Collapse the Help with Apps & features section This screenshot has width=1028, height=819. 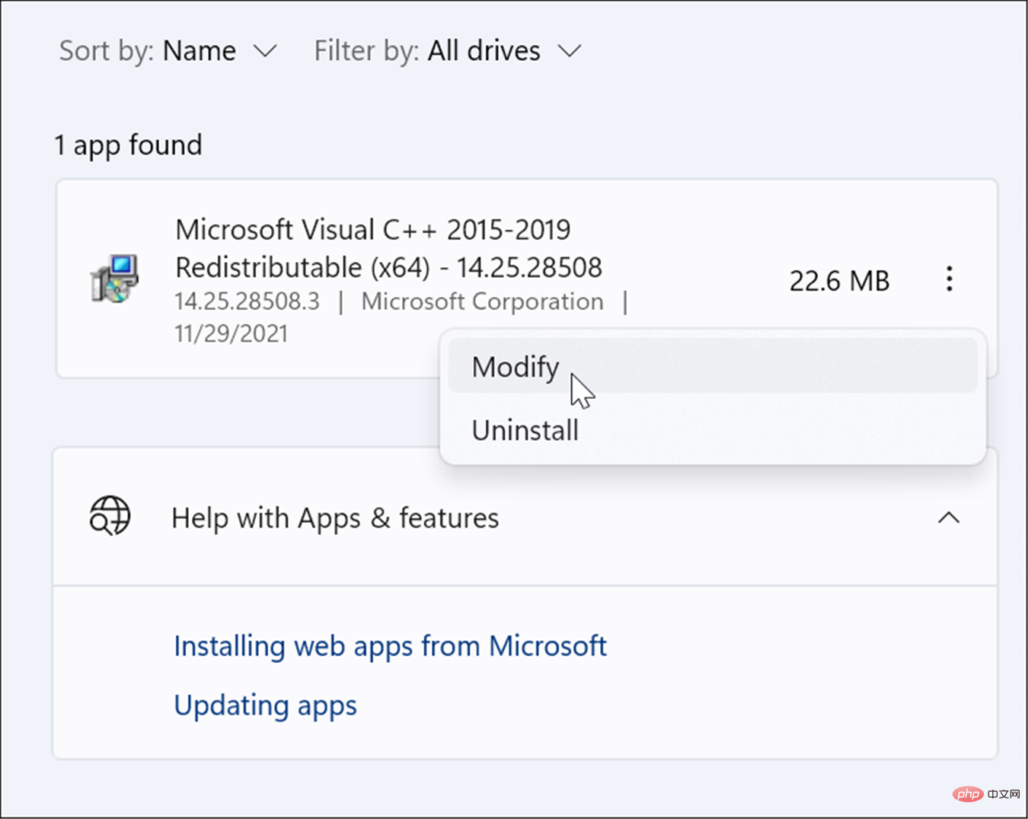tap(949, 518)
